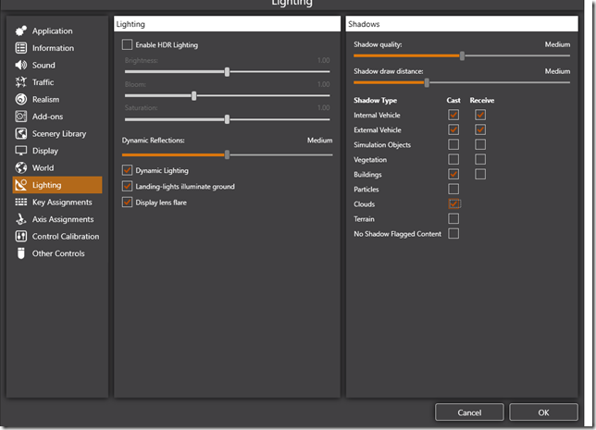Toggle Clouds Cast shadow checkbox

point(453,203)
